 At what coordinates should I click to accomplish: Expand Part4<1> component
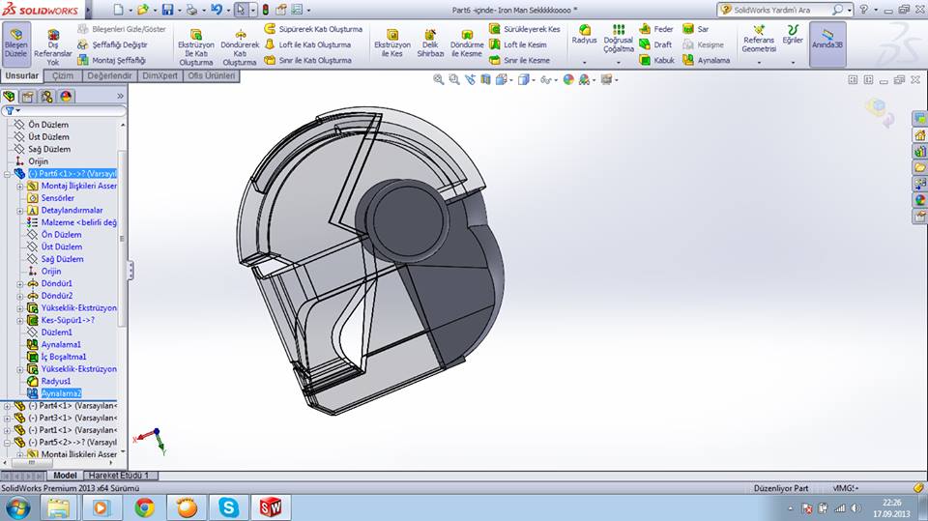click(x=7, y=406)
